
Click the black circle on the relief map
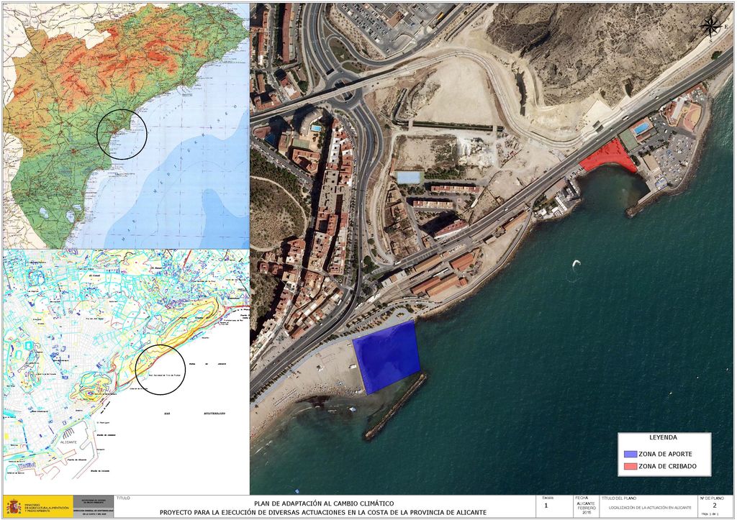(121, 134)
